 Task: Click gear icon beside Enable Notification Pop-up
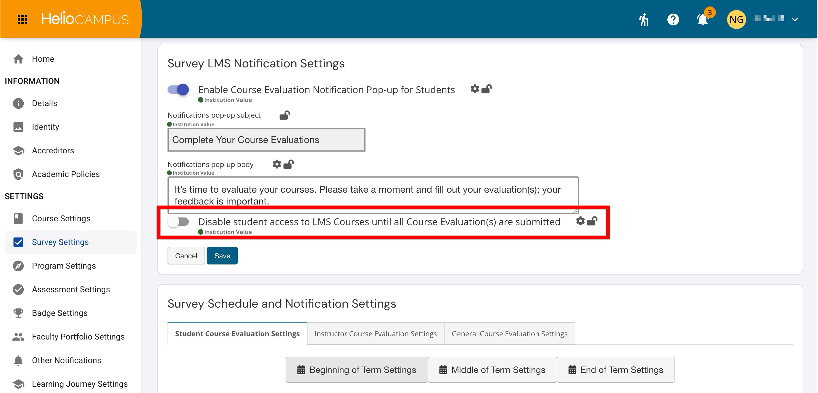[x=475, y=89]
